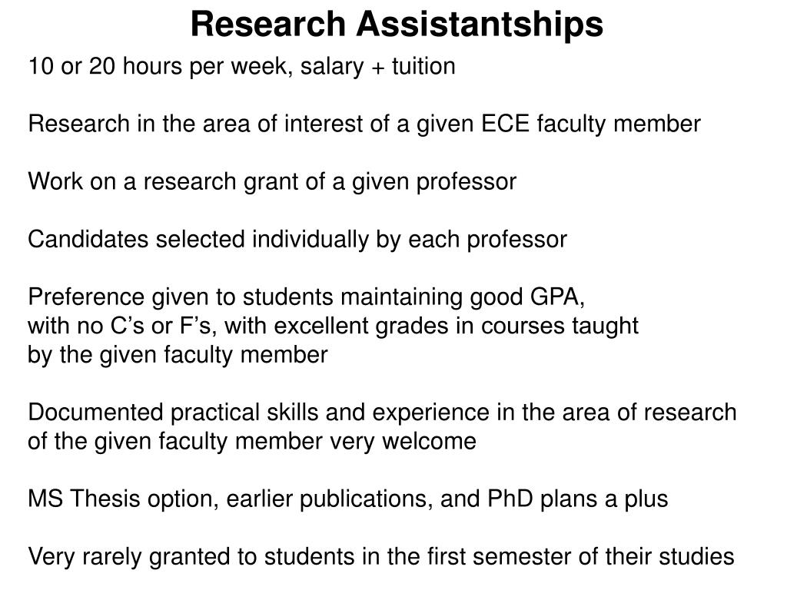Click the MS Thesis option line

pos(348,499)
